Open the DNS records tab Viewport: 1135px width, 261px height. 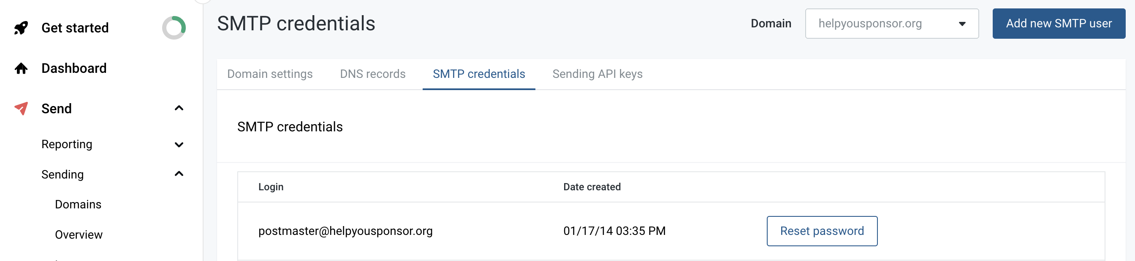coord(372,74)
